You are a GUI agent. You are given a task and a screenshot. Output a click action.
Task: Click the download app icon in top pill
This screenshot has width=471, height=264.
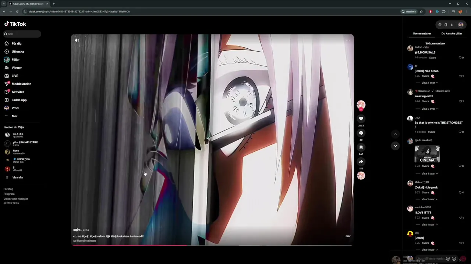coord(451,25)
